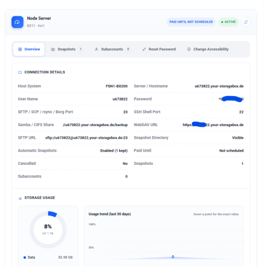The height and width of the screenshot is (266, 264).
Task: Click the Host System label
Action: pos(29,86)
